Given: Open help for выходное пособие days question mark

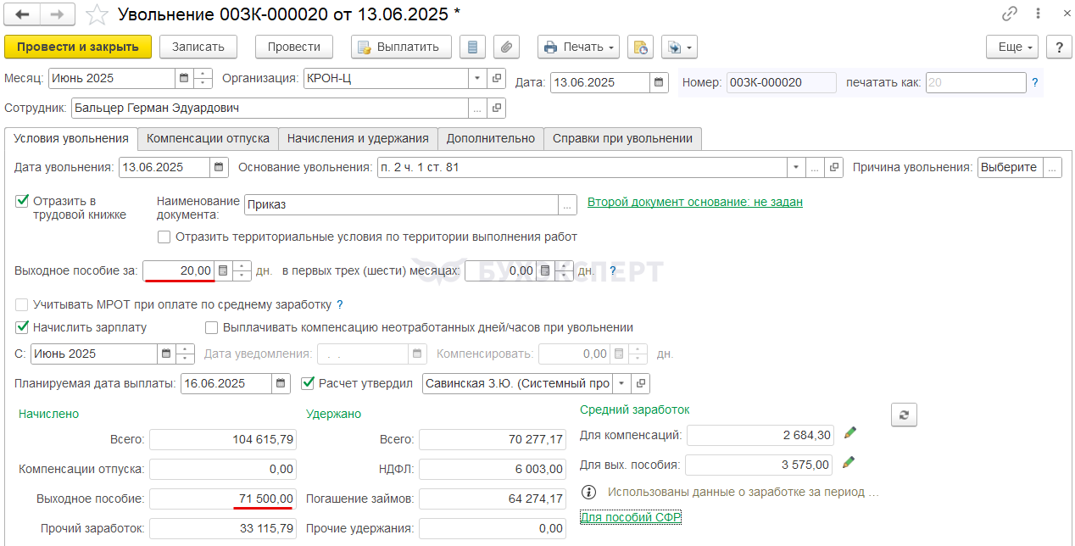Looking at the screenshot, I should coord(613,271).
